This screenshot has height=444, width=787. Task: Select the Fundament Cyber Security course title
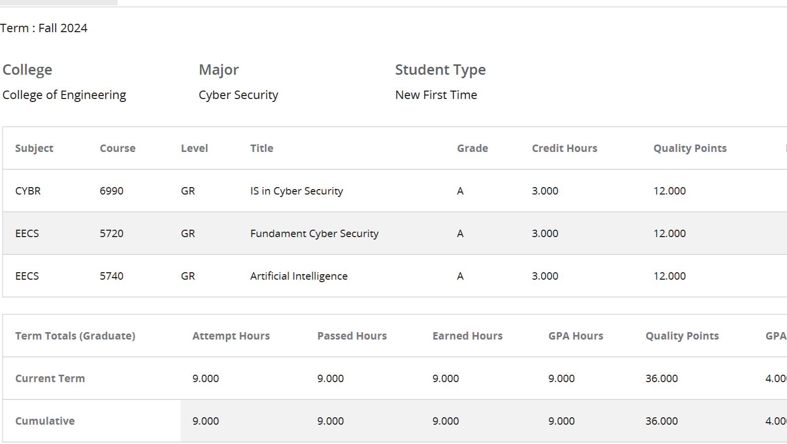click(314, 234)
